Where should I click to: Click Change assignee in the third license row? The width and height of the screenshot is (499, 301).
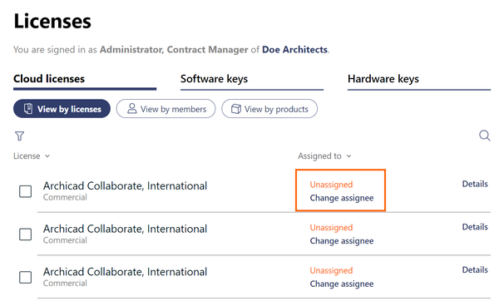point(342,284)
